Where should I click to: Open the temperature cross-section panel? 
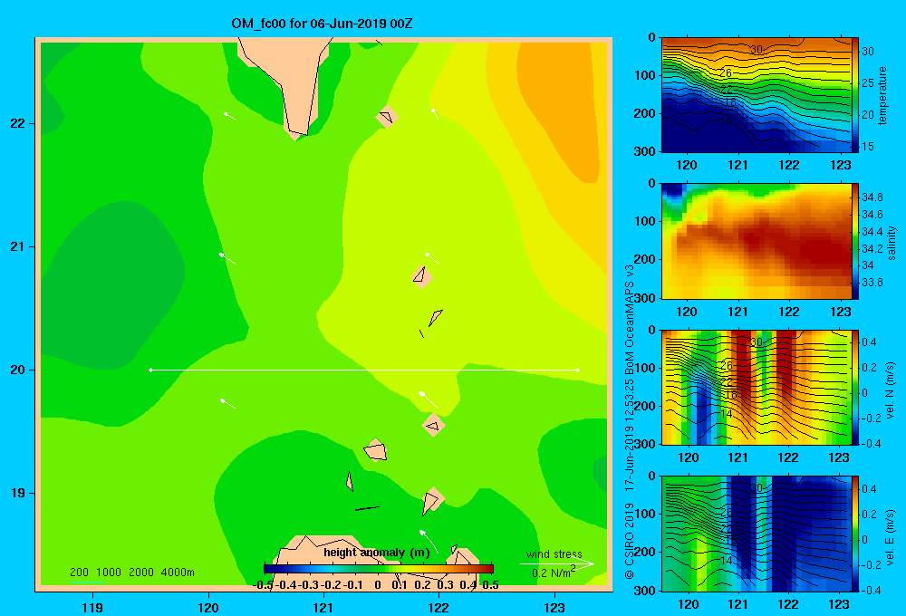point(757,95)
